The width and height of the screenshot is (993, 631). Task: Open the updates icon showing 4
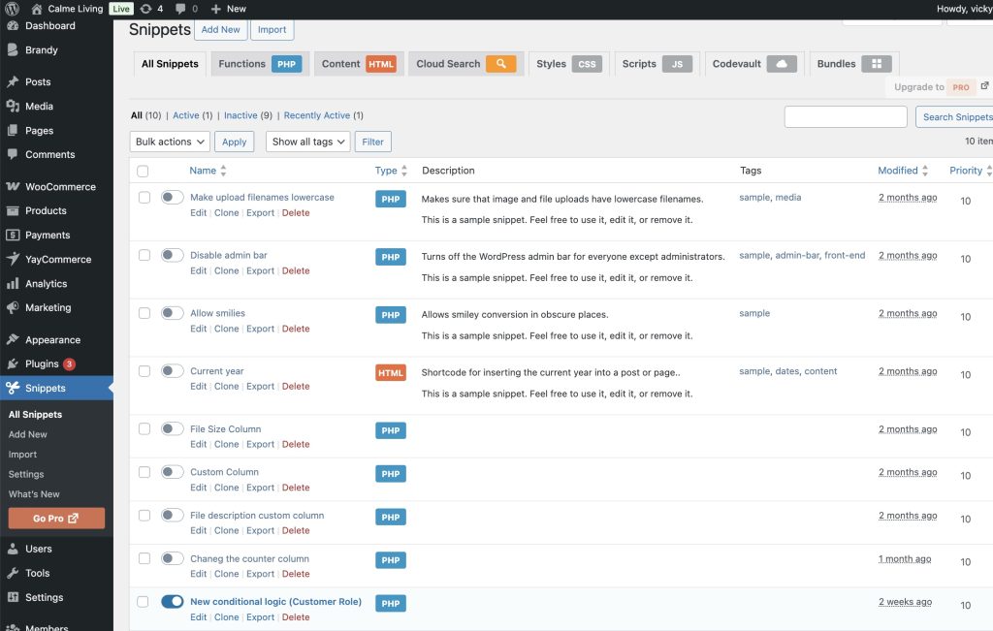(x=145, y=9)
